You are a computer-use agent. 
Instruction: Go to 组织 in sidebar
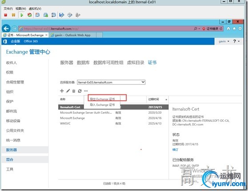tap(10, 92)
